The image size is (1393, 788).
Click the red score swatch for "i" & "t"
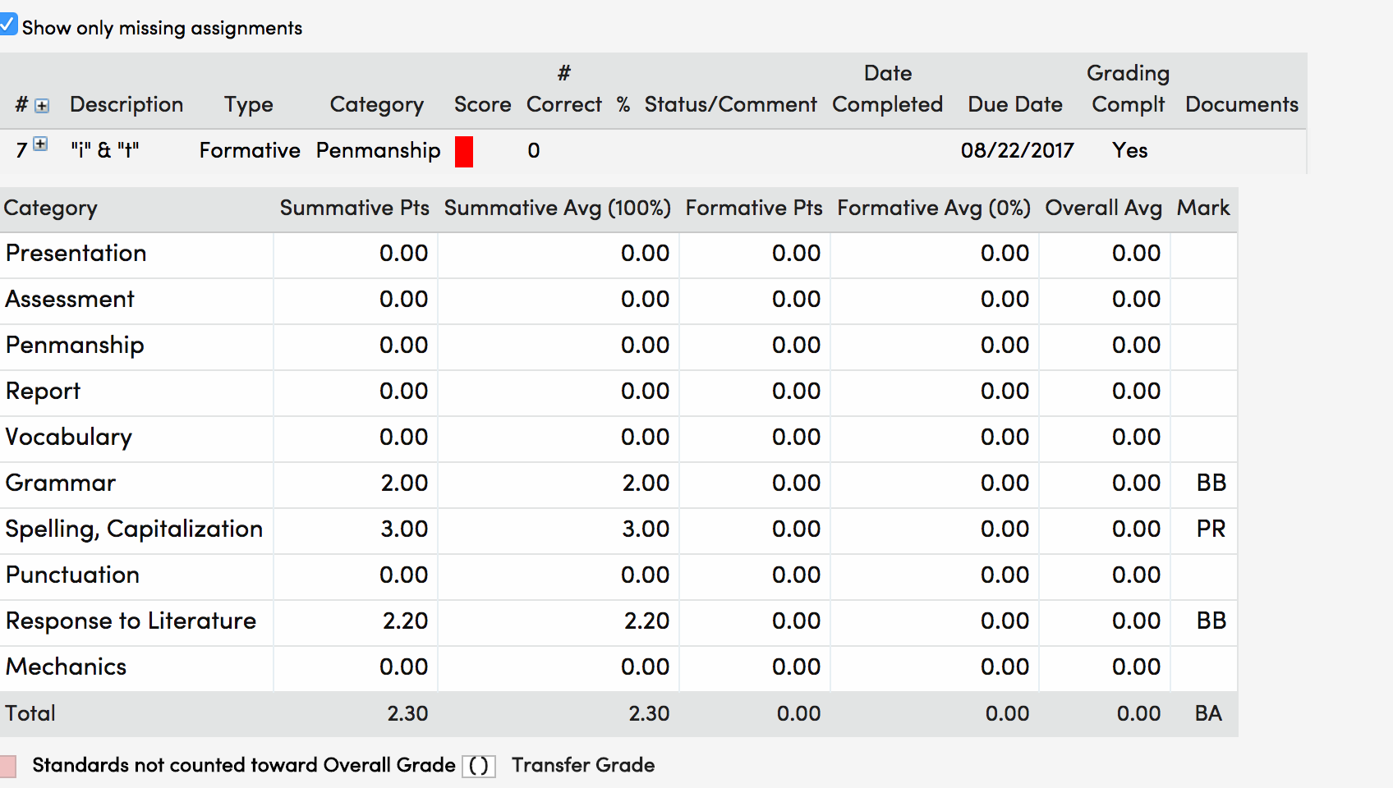pyautogui.click(x=464, y=152)
